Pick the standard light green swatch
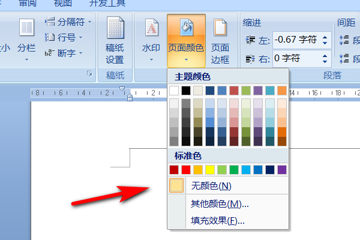Viewport: 360px width, 240px height. pos(222,170)
